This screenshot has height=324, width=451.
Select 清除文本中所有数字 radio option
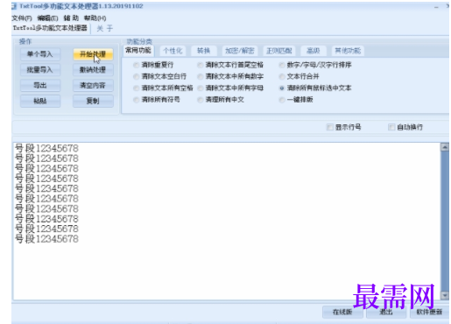click(x=230, y=76)
